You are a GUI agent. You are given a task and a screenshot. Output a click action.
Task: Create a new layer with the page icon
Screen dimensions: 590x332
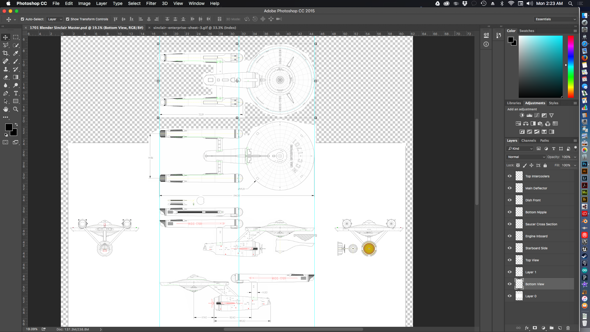[x=560, y=328]
